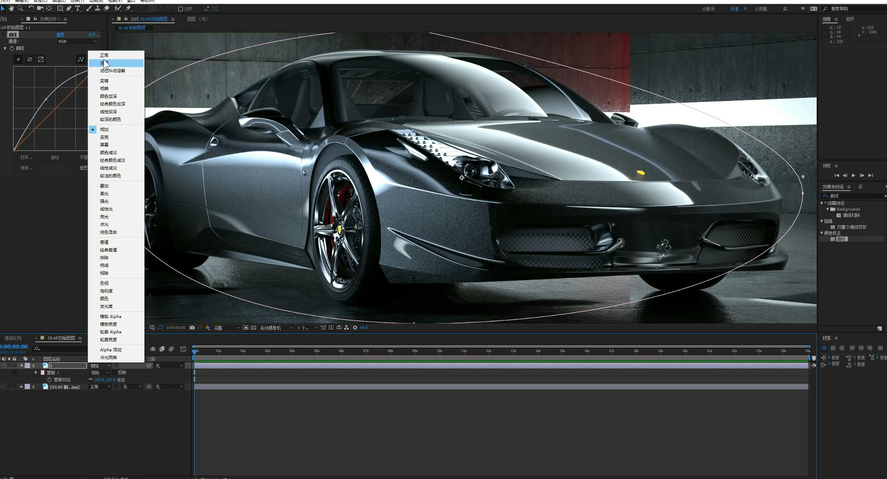Screen dimensions: 887x479
Task: Toggle the 曲线 property stopwatch
Action: pyautogui.click(x=12, y=48)
